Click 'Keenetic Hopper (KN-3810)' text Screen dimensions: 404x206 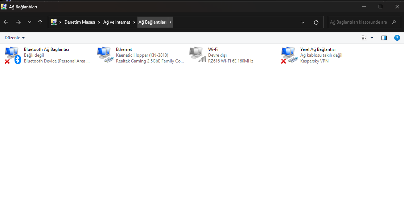pyautogui.click(x=142, y=55)
